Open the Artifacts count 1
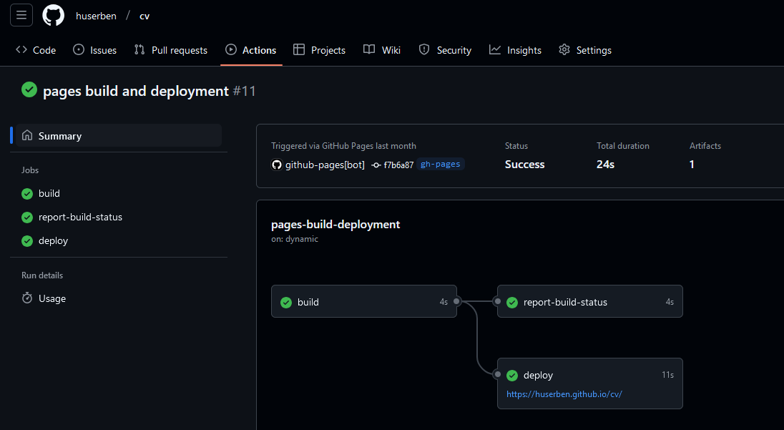This screenshot has width=784, height=430. pyautogui.click(x=692, y=165)
